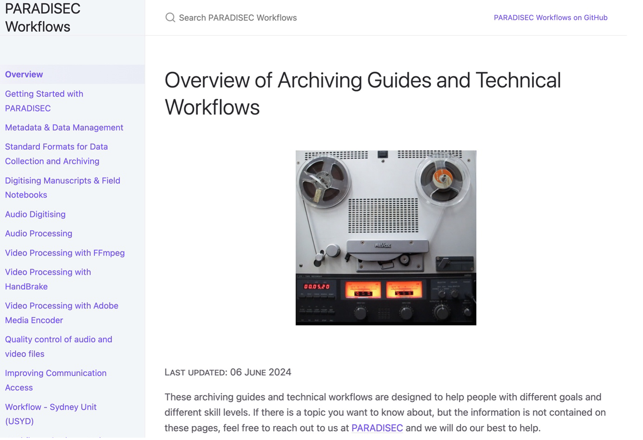643x440 pixels.
Task: Open Video Processing with HandBrake
Action: (x=48, y=279)
